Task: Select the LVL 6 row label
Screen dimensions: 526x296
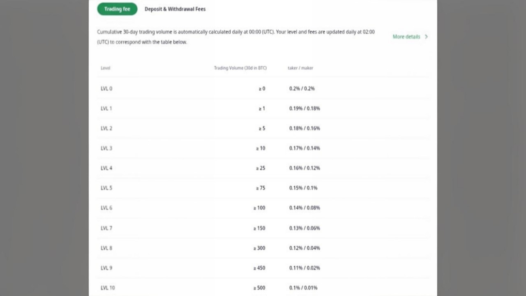Action: [106, 208]
